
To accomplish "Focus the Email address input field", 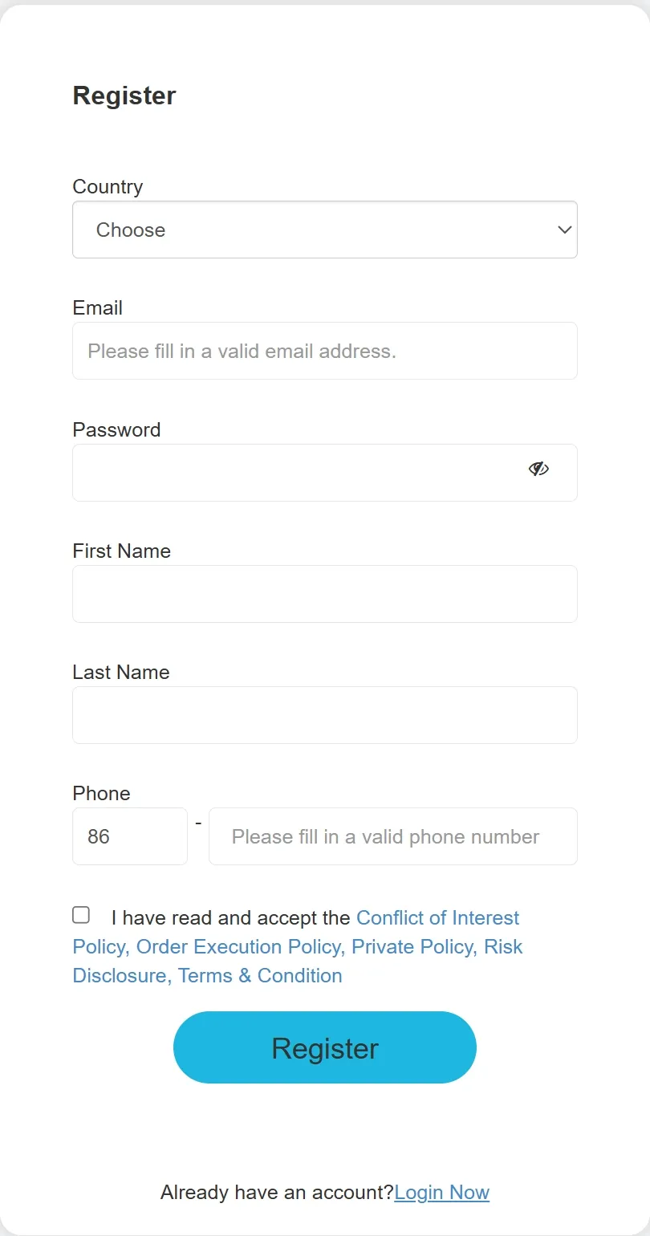I will coord(325,351).
